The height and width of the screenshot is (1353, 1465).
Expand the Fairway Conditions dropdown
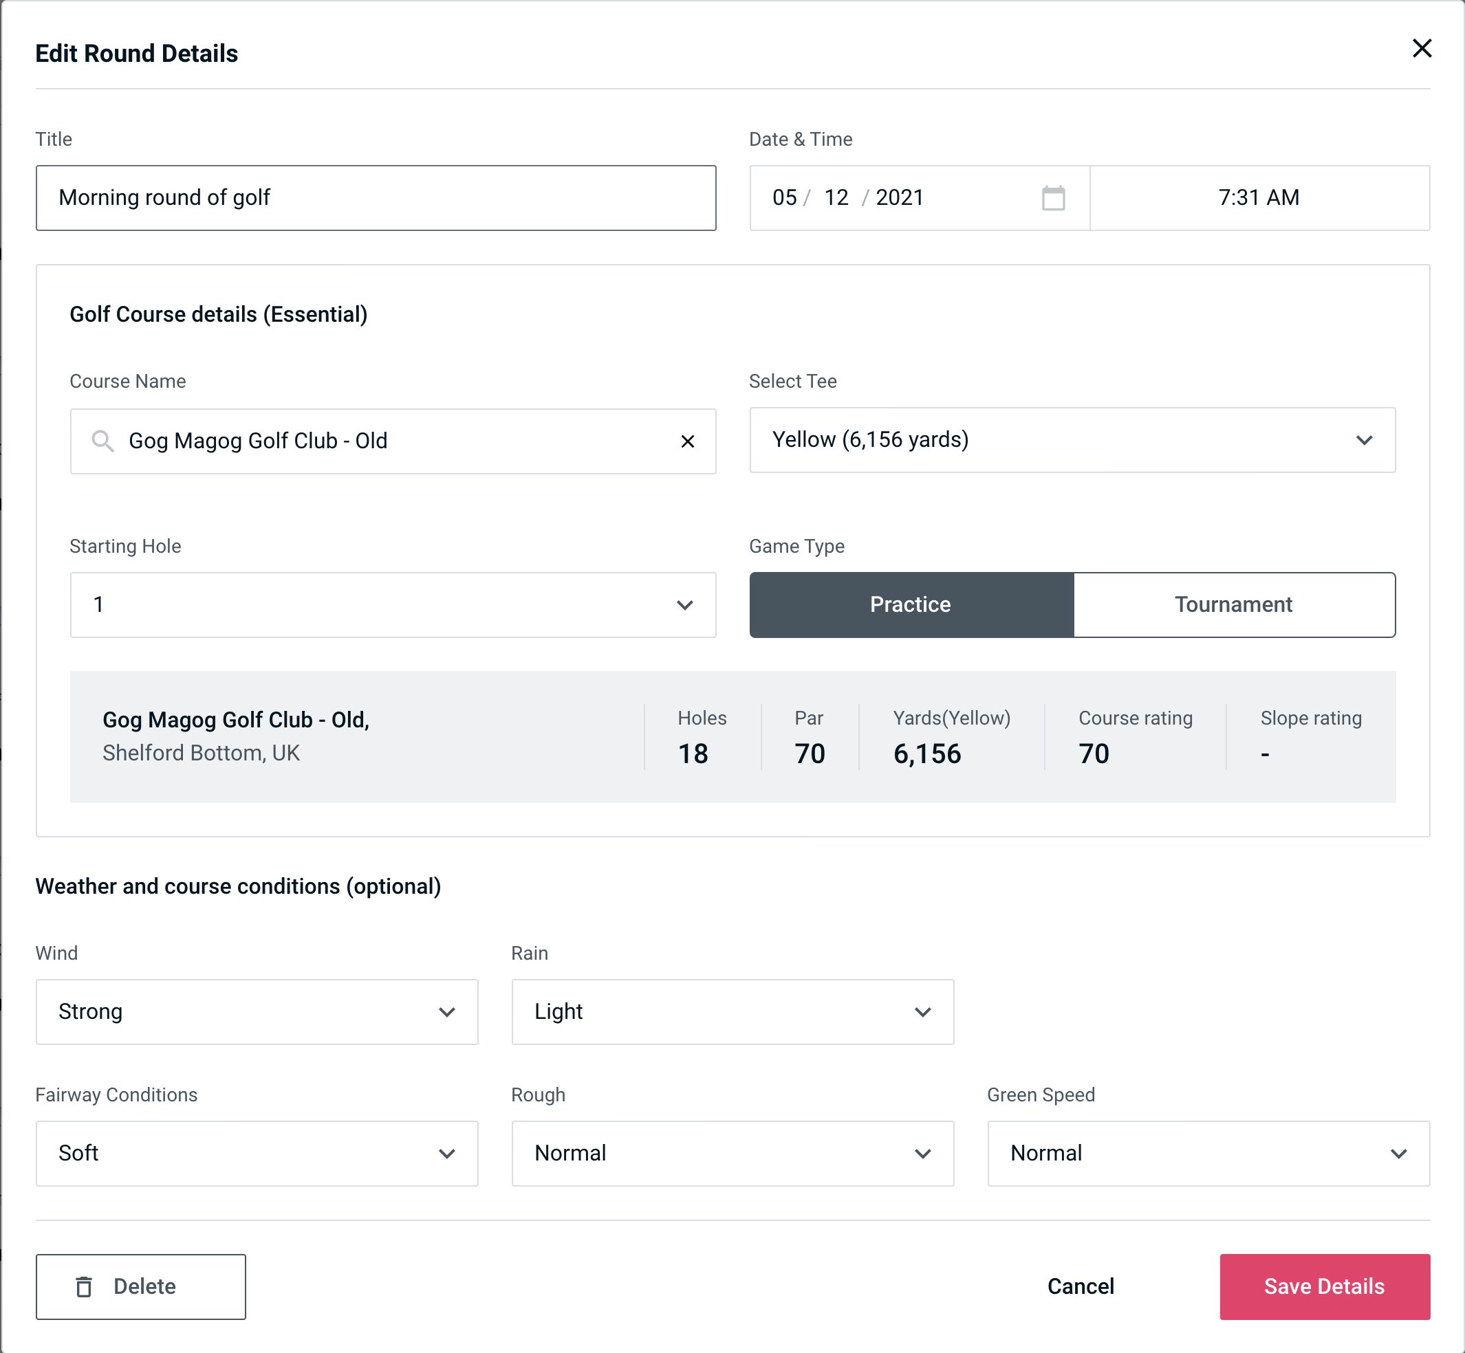[257, 1153]
